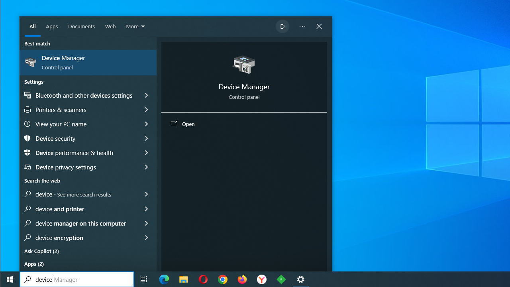Expand Bluetooth and other devices settings arrow

(146, 95)
